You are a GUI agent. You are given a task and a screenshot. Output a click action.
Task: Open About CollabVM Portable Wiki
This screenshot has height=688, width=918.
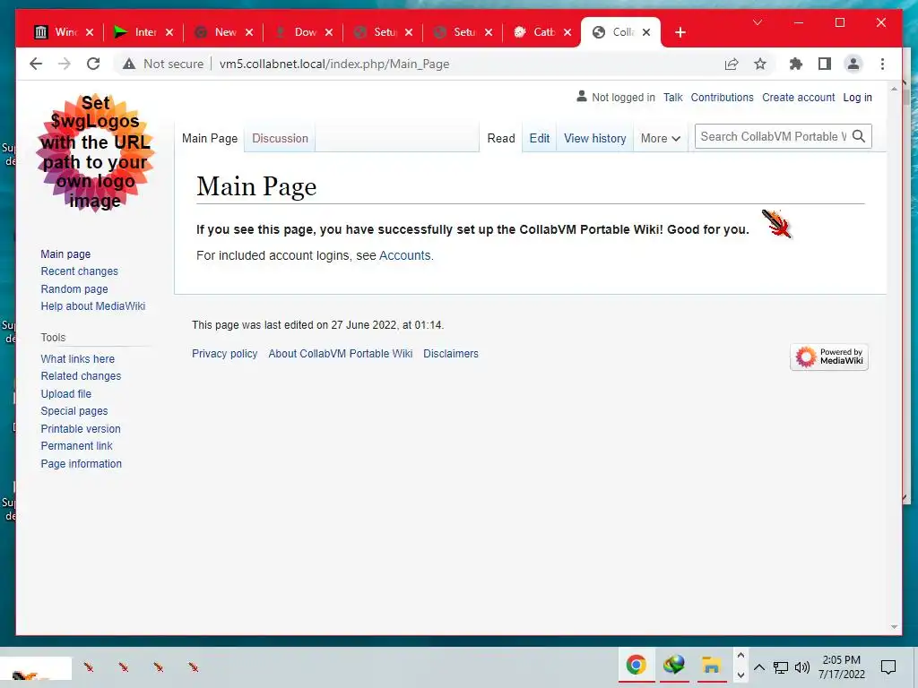[340, 354]
